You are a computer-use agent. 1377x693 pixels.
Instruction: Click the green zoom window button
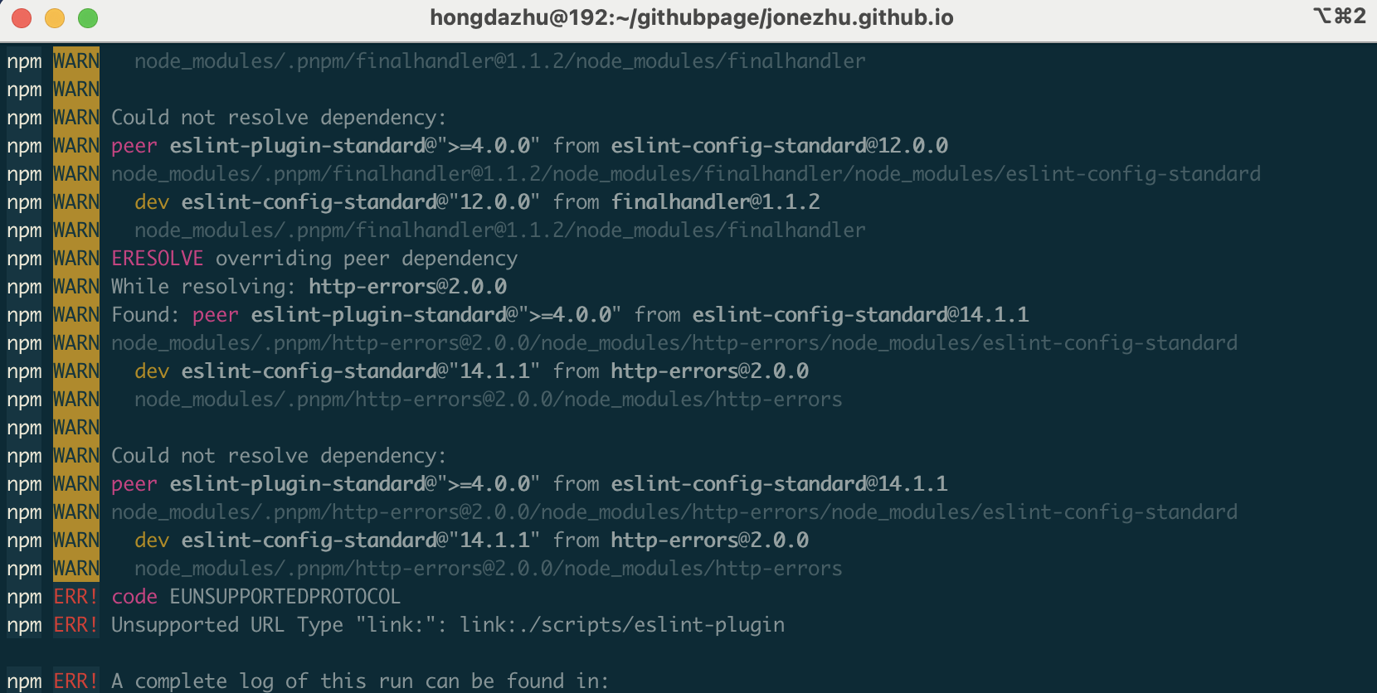coord(88,18)
